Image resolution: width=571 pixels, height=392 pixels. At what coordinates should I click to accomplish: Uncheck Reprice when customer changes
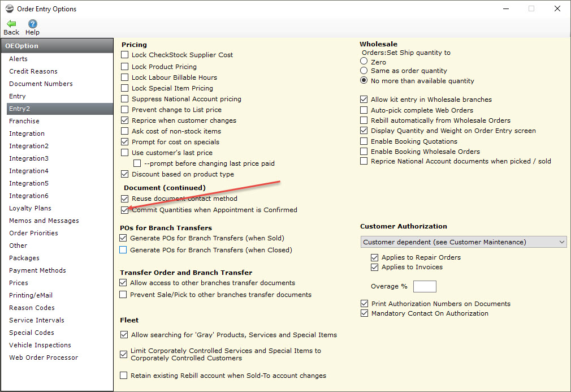click(x=124, y=120)
